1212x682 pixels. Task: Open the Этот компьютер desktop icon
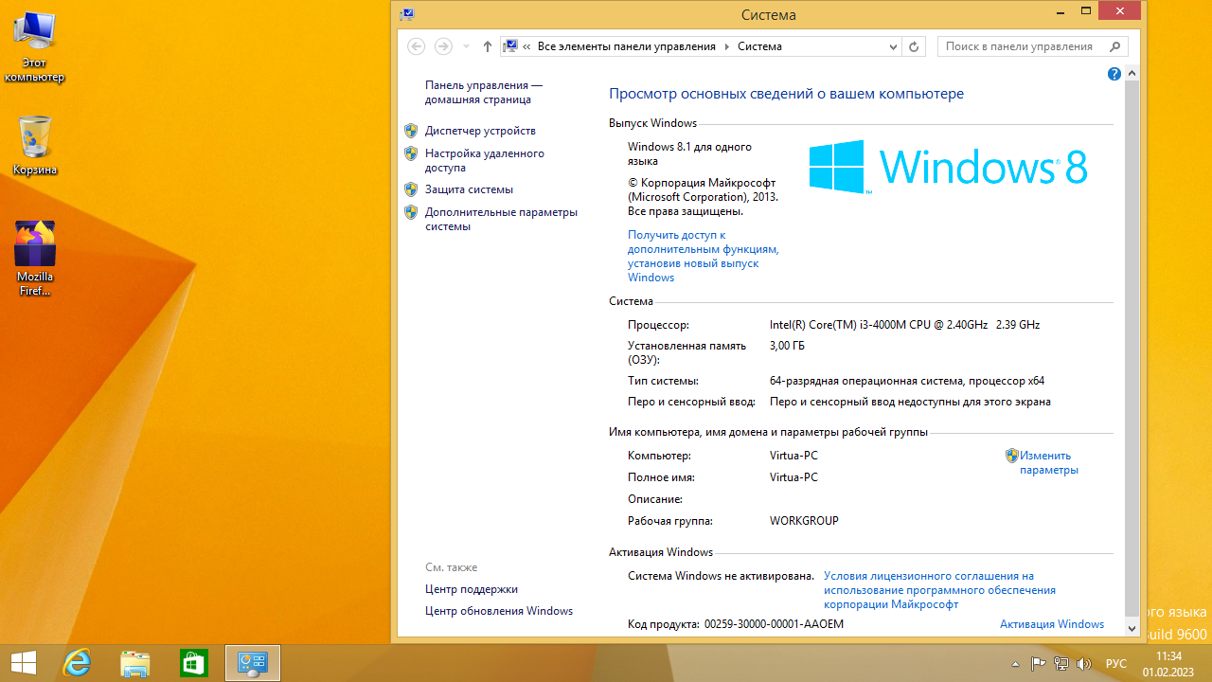[x=34, y=45]
